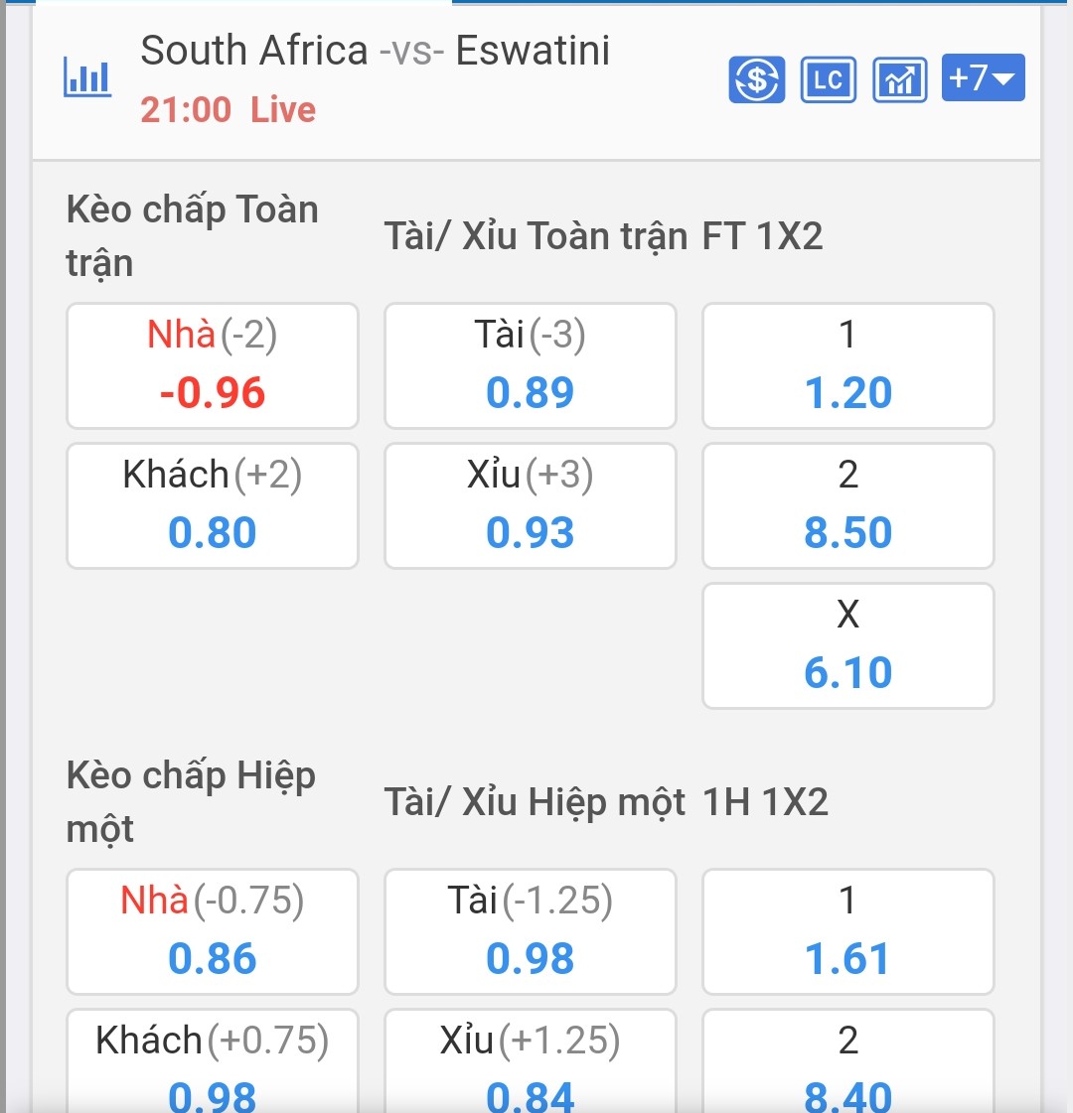
Task: Select Nhà (-0.75) first-half handicap odds 0.86
Action: (x=213, y=931)
